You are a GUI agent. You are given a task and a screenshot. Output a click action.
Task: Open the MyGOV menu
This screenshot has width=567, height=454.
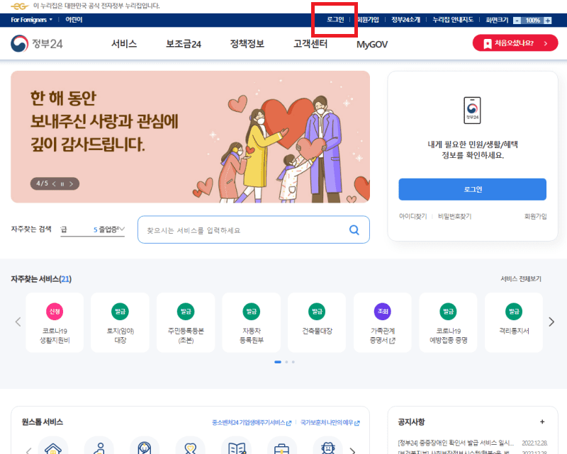[x=371, y=45]
